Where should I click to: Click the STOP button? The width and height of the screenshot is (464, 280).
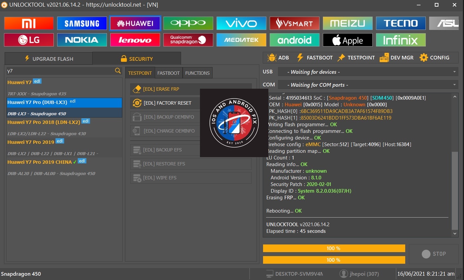[433, 254]
